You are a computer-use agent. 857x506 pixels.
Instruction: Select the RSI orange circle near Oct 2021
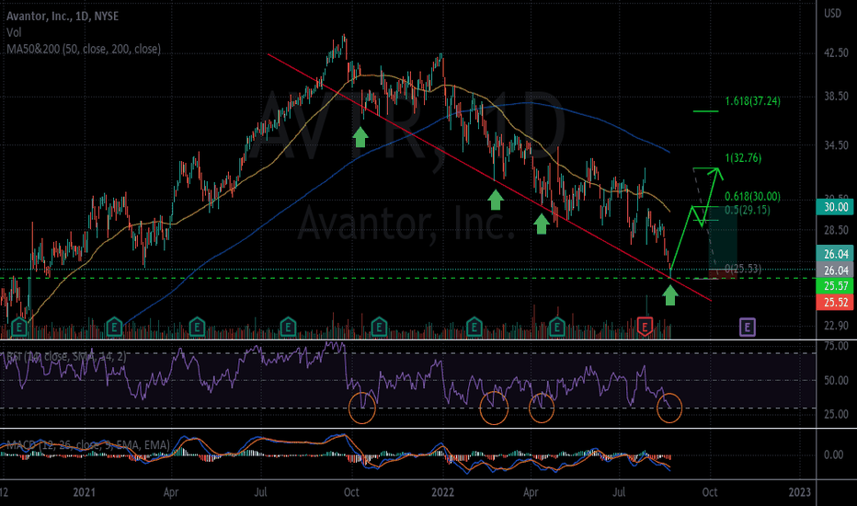[x=362, y=408]
